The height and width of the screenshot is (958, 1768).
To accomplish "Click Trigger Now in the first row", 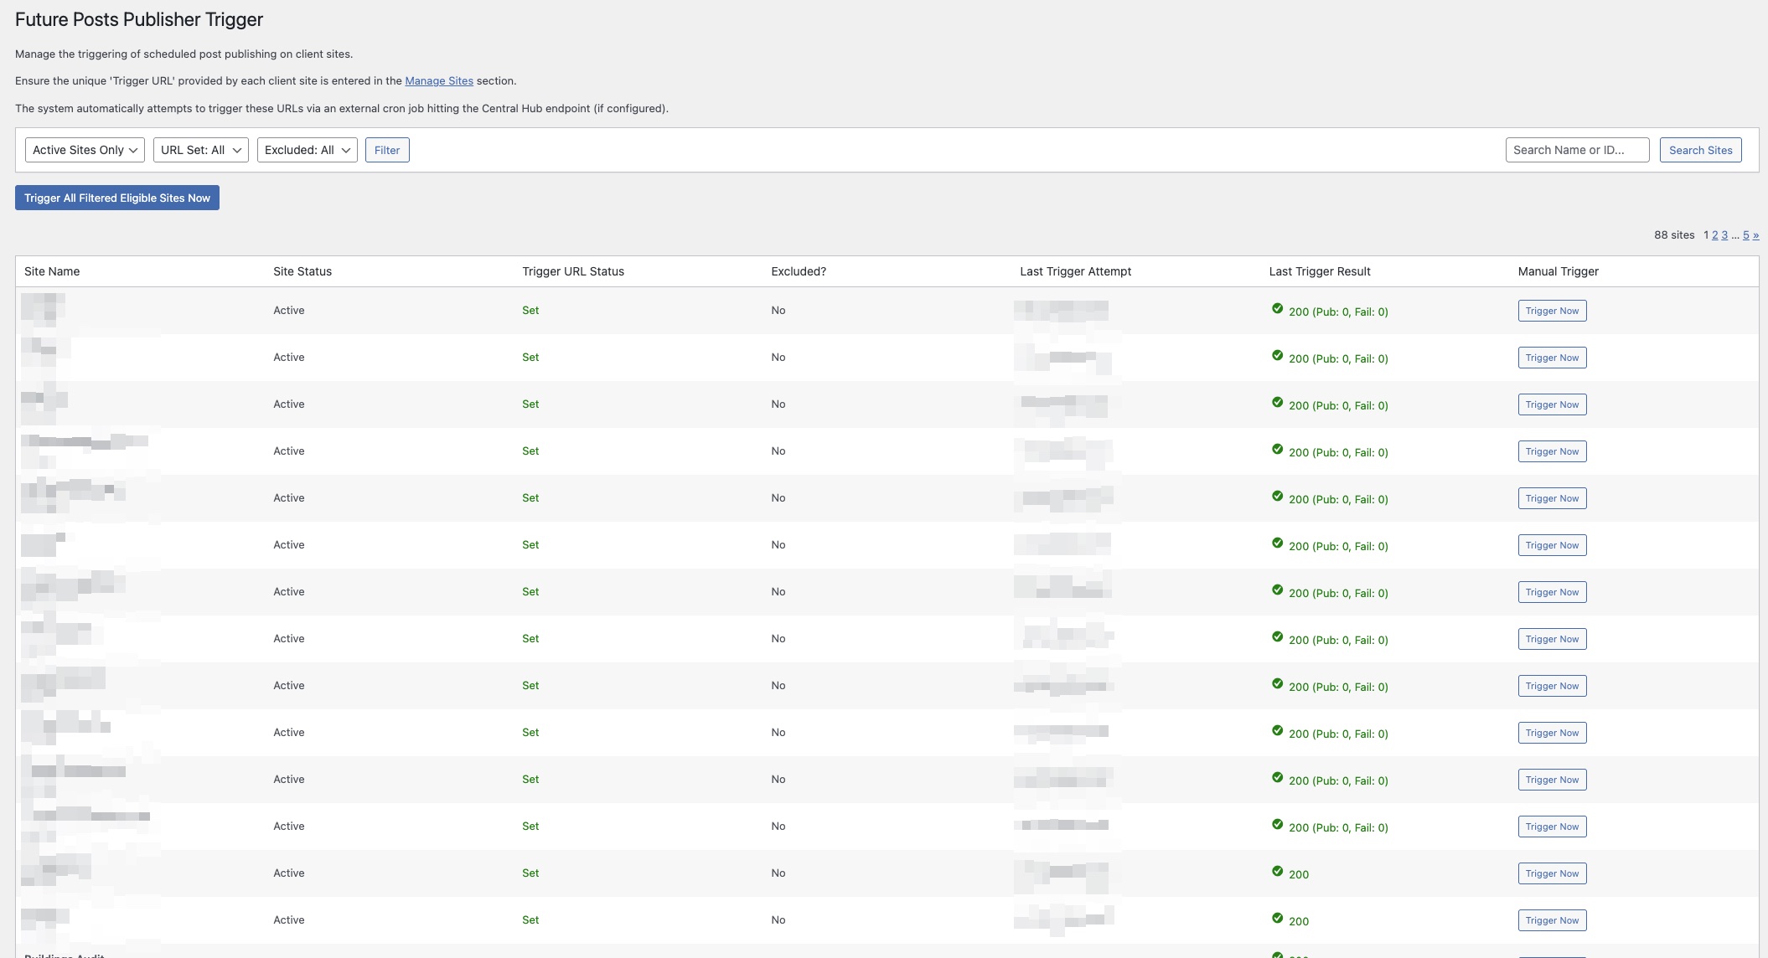I will point(1552,311).
